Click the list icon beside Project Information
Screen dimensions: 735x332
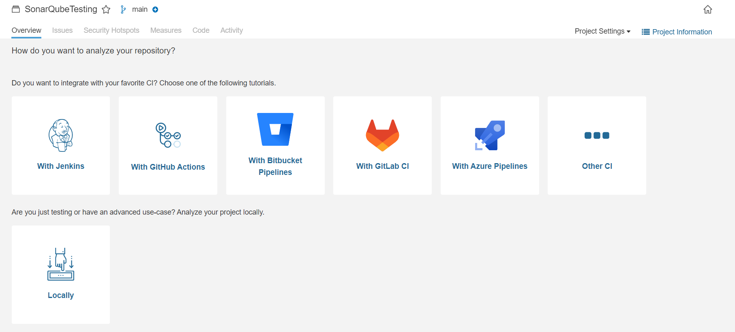646,32
